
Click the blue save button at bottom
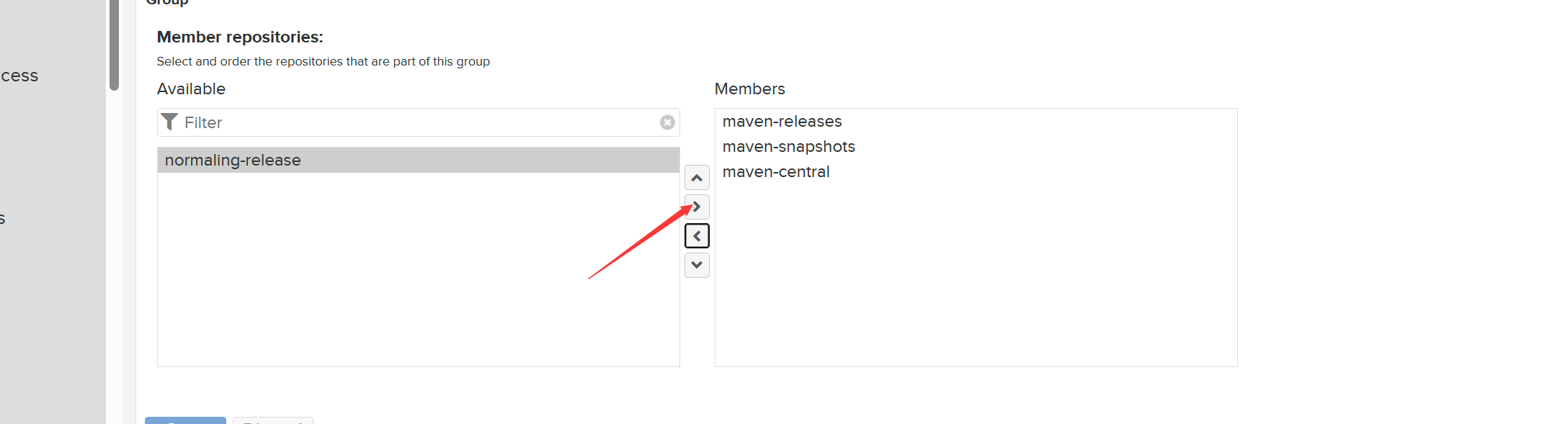click(x=185, y=420)
